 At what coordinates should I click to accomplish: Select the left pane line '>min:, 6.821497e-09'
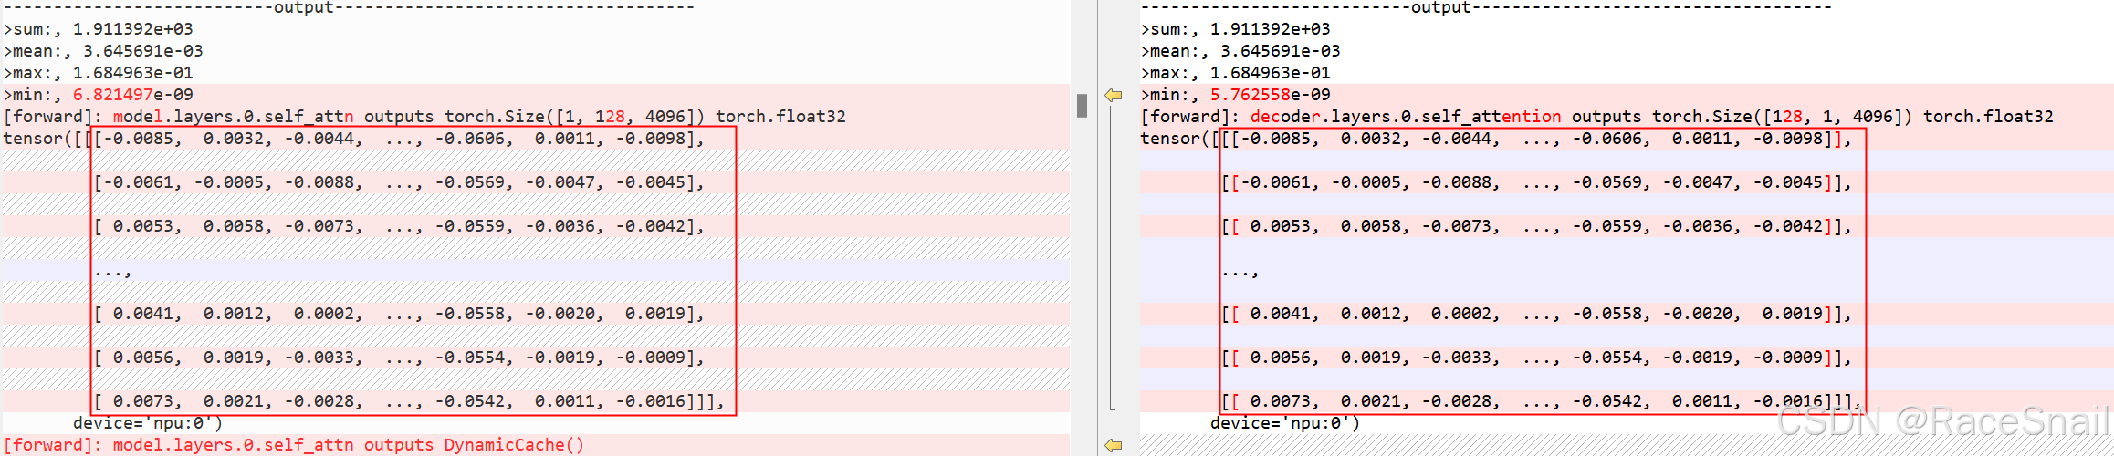click(x=99, y=95)
